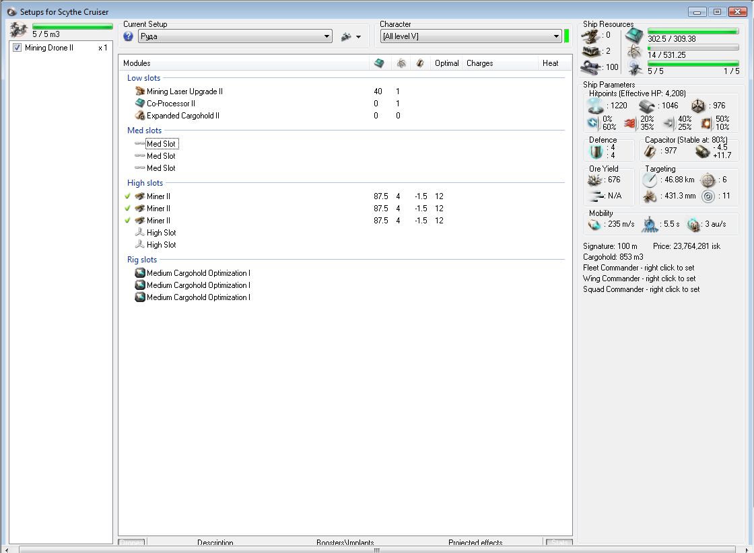Viewport: 754px width, 553px height.
Task: Select Expanded Cargohold II module icon
Action: coord(140,115)
